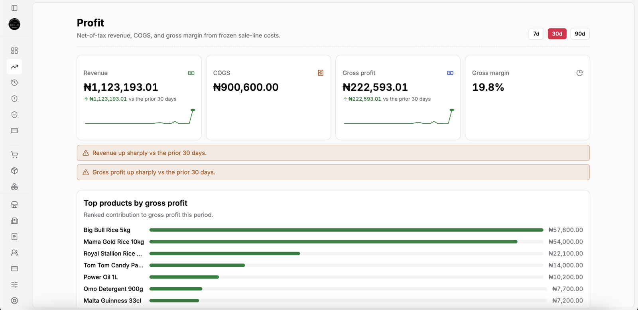The width and height of the screenshot is (638, 310).
Task: Click the 'Profit' page heading
Action: pos(91,23)
